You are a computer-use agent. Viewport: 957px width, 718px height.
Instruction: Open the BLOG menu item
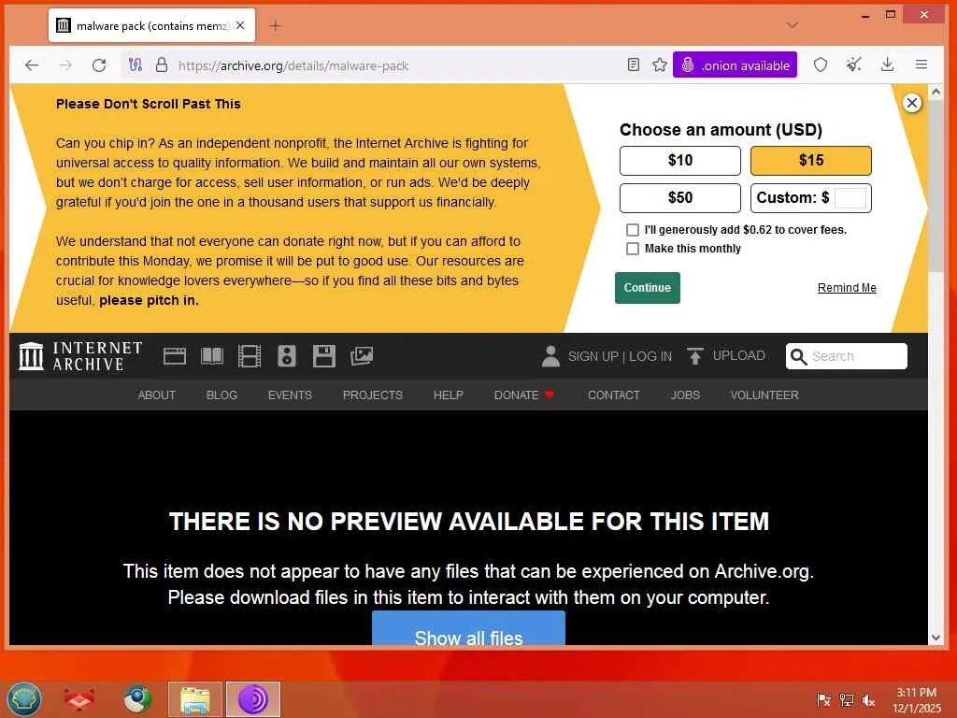coord(221,395)
